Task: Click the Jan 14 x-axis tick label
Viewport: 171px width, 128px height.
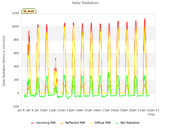Action: (75, 110)
